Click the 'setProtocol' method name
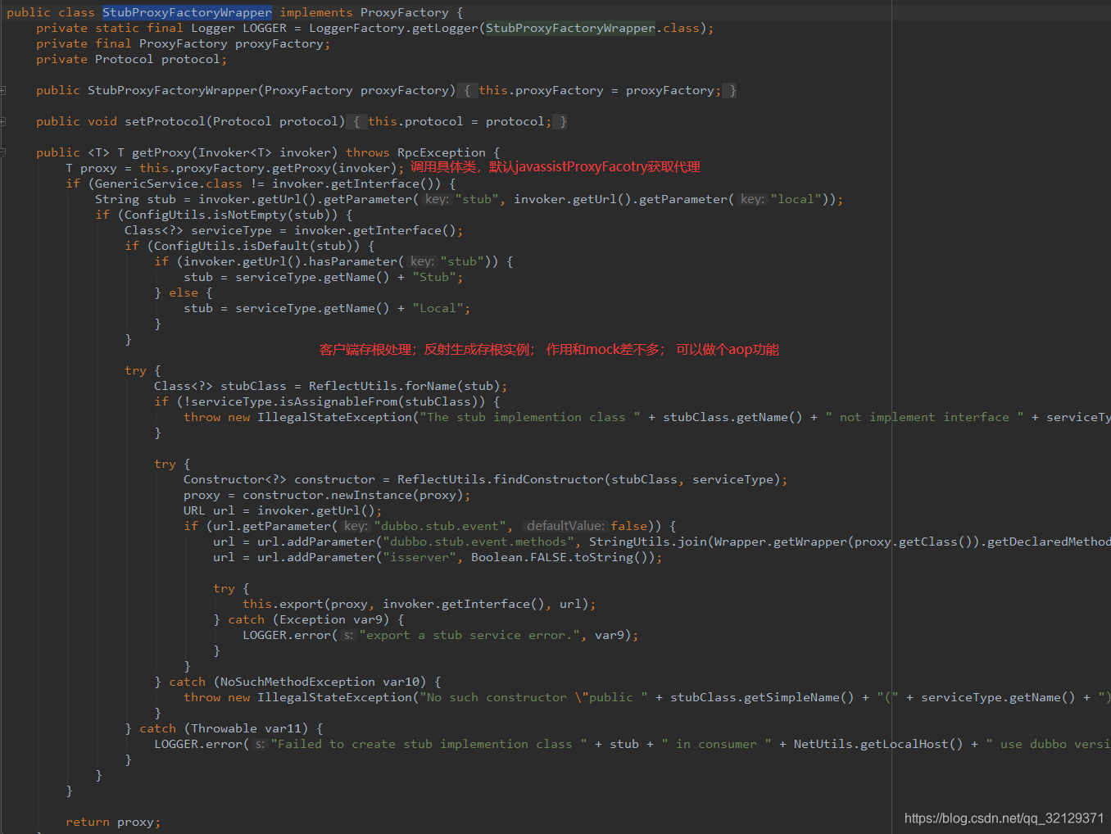The image size is (1111, 834). pyautogui.click(x=166, y=121)
